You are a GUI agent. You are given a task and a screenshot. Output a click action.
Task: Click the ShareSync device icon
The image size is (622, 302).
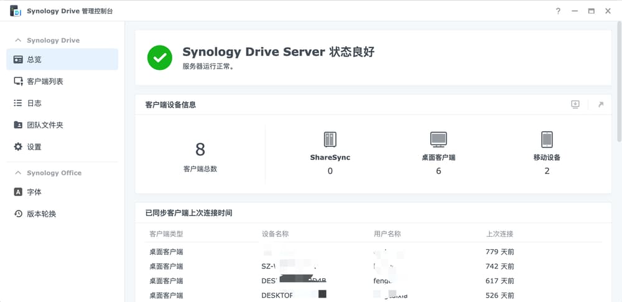330,139
